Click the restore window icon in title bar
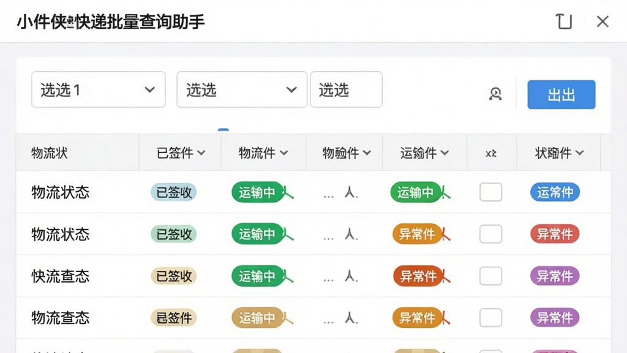This screenshot has width=627, height=353. (x=564, y=21)
